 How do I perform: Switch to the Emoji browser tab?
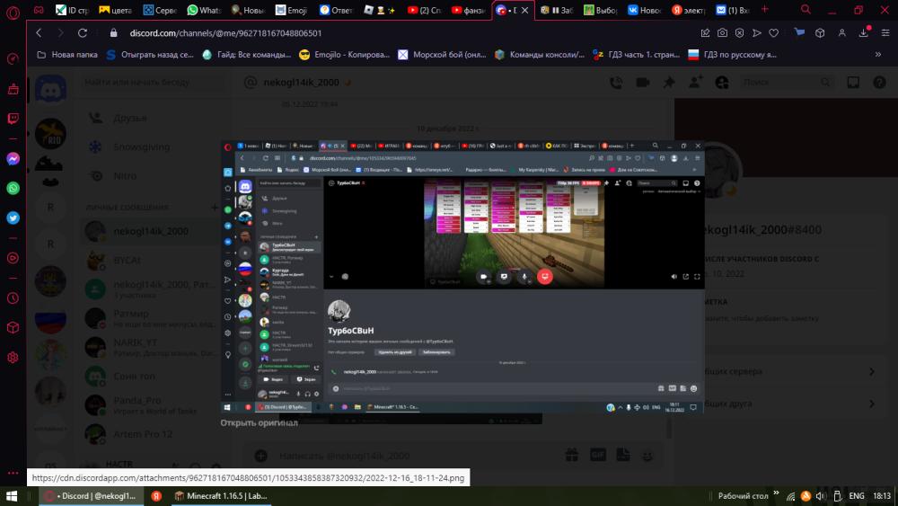tap(292, 10)
